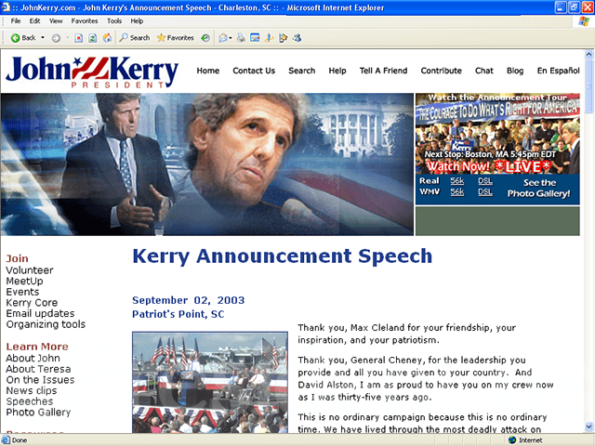Open the News clips link
This screenshot has width=595, height=446.
tap(32, 390)
